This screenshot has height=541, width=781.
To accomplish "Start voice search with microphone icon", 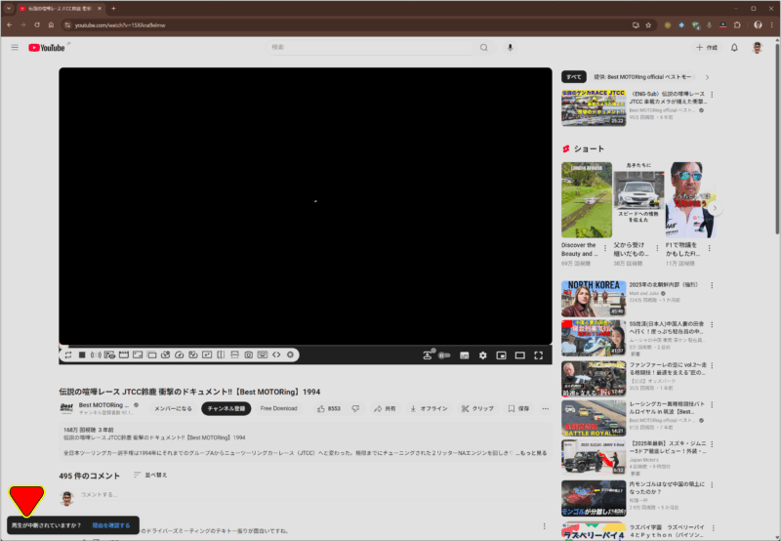I will point(510,47).
